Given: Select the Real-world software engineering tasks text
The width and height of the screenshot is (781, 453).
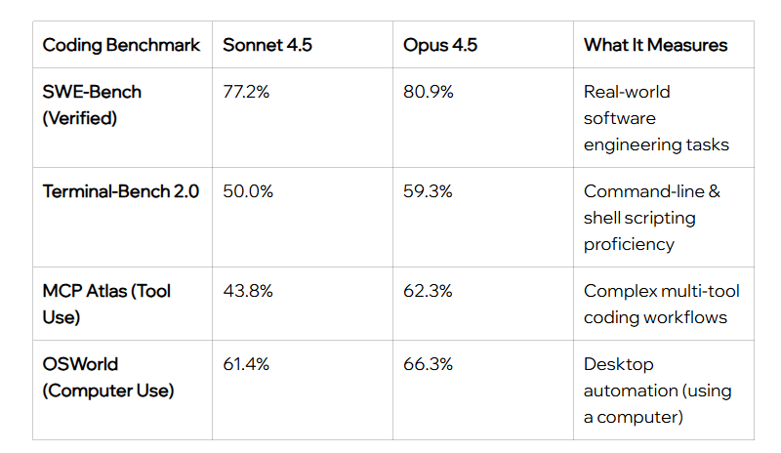Looking at the screenshot, I should 656,118.
